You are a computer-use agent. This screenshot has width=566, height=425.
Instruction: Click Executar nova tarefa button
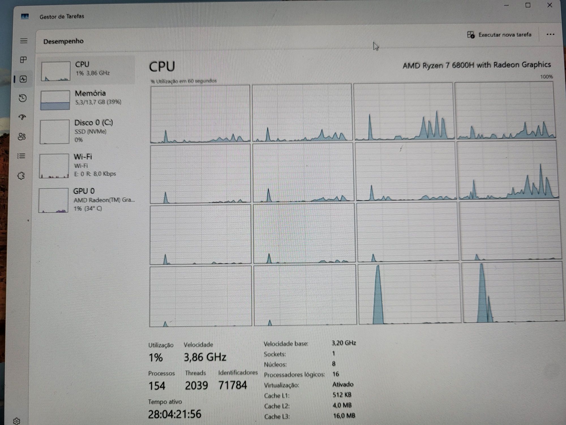click(x=499, y=35)
